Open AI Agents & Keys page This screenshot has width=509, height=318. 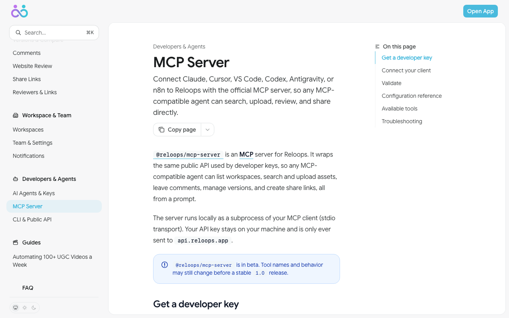[x=34, y=193]
